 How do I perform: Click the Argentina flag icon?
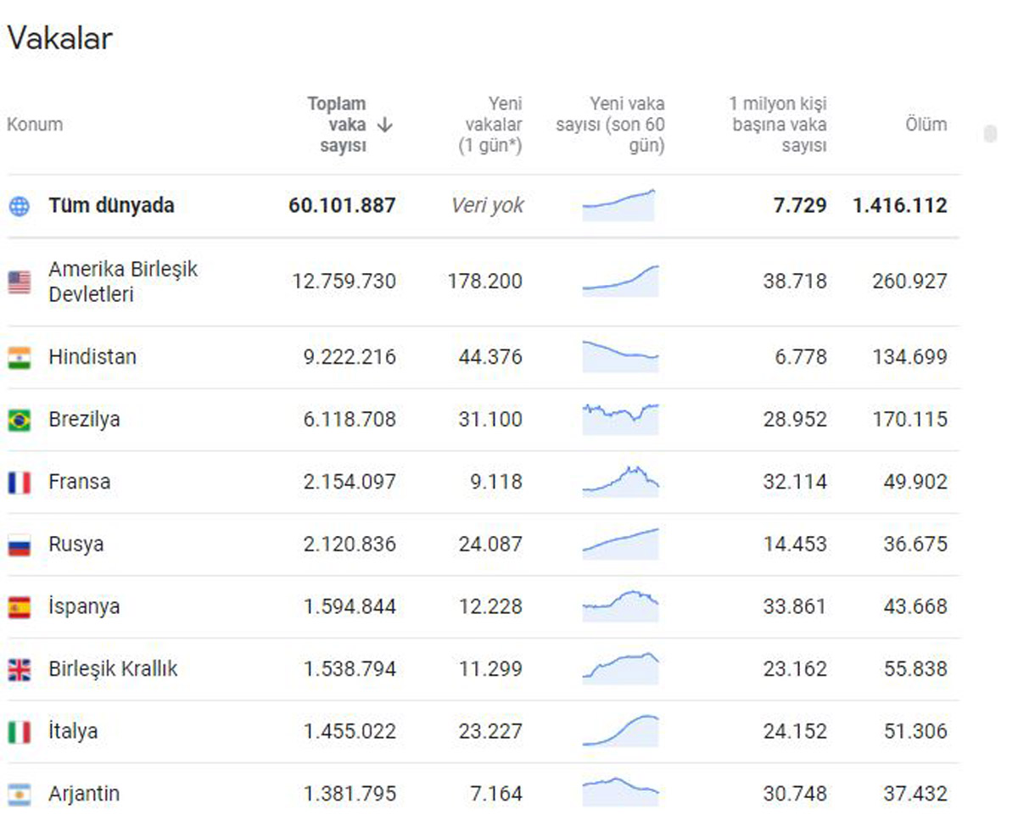(x=20, y=795)
